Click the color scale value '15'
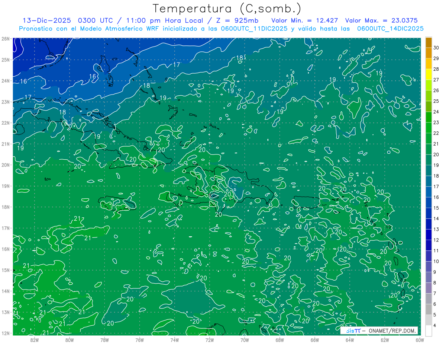The height and width of the screenshot is (345, 446). click(436, 208)
